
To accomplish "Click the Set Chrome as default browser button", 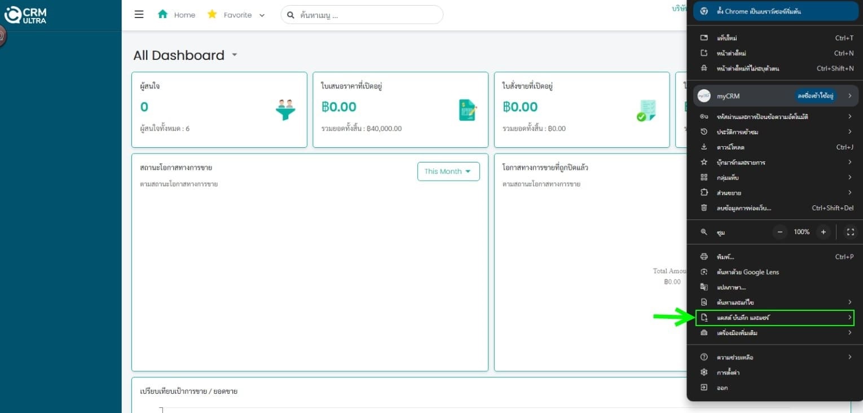I will (776, 11).
